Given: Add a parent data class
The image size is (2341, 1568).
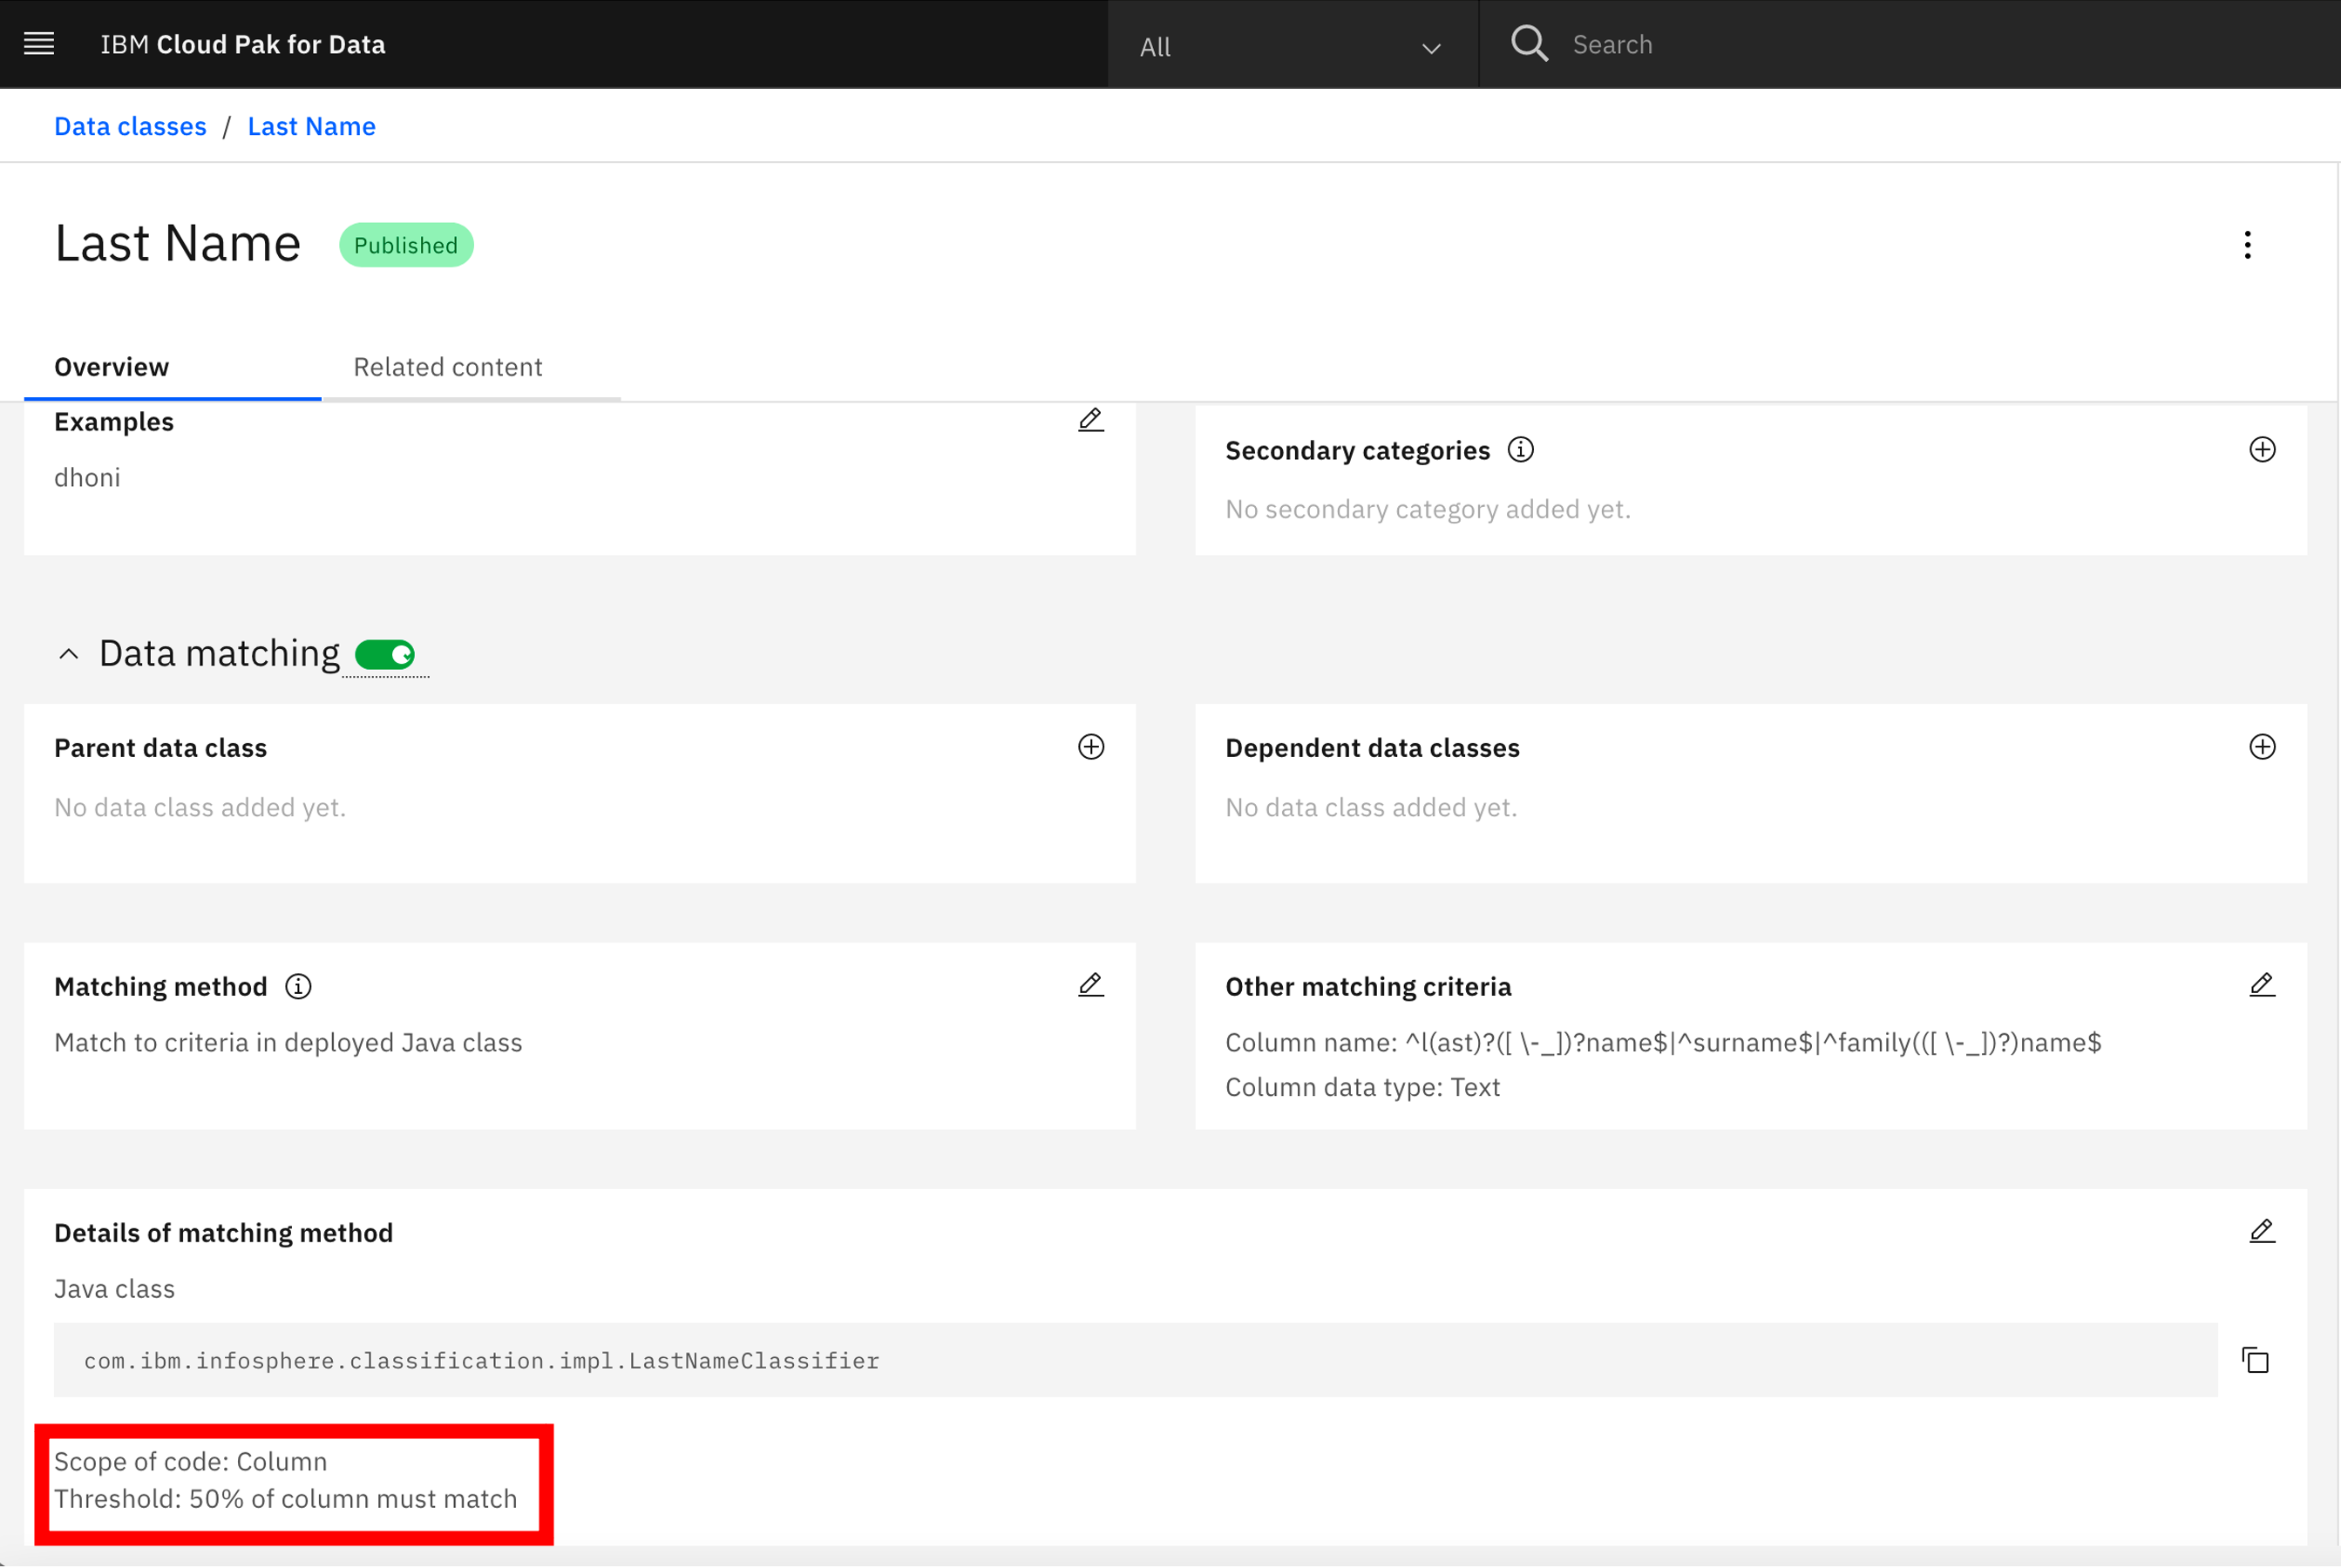Looking at the screenshot, I should pos(1090,747).
